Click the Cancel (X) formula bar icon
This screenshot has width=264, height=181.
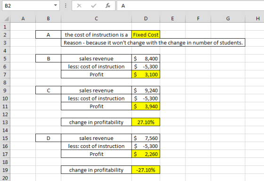tap(79, 6)
